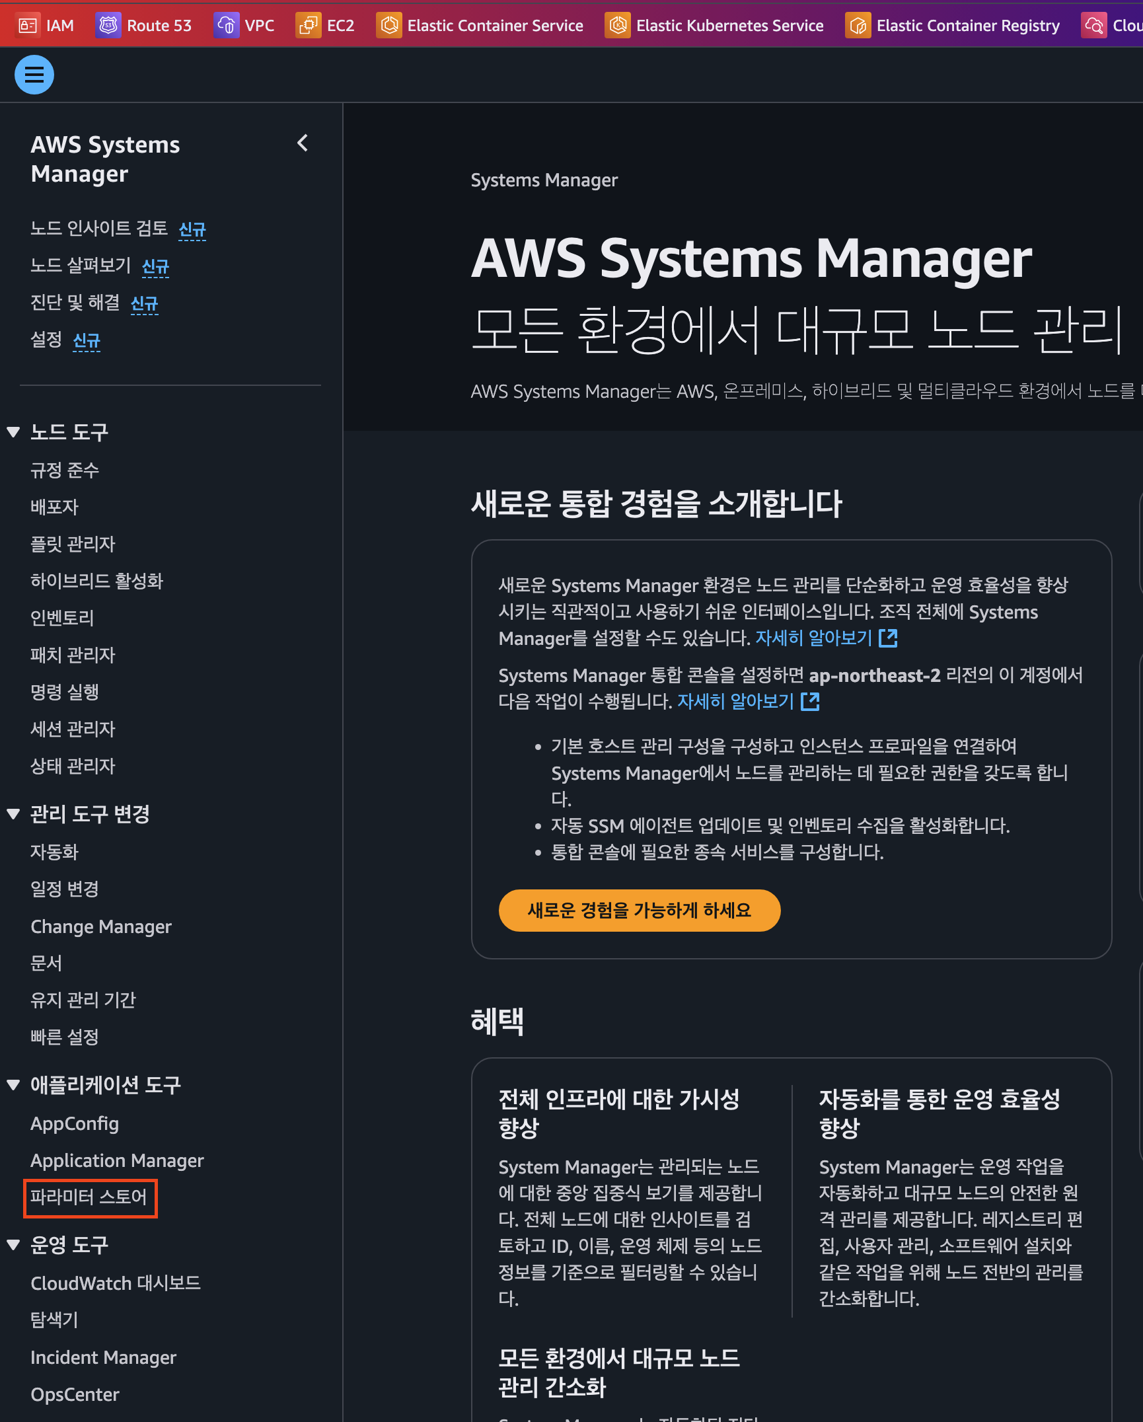Screen dimensions: 1143x1422
Task: Open the Route 53 shortcut icon
Action: [108, 26]
